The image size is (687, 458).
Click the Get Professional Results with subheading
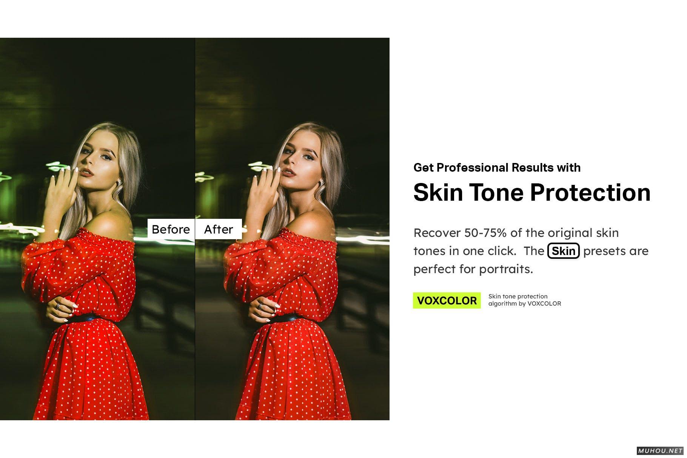pyautogui.click(x=497, y=168)
